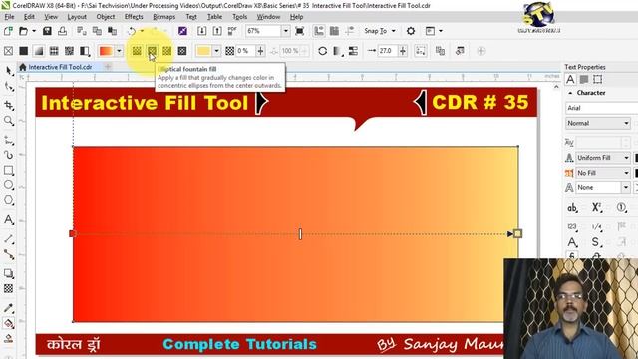
Task: Select the Color Eyedropper tool
Action: 9,308
